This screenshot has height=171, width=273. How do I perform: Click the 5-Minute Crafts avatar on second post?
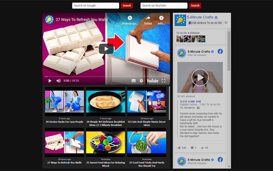click(x=182, y=161)
